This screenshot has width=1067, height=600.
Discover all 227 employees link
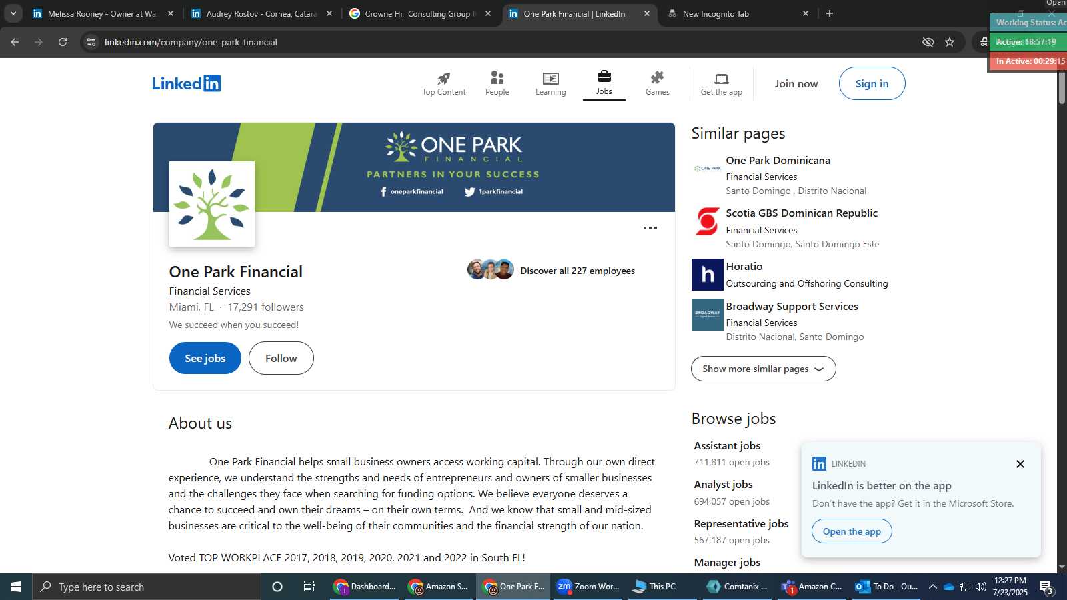point(578,271)
